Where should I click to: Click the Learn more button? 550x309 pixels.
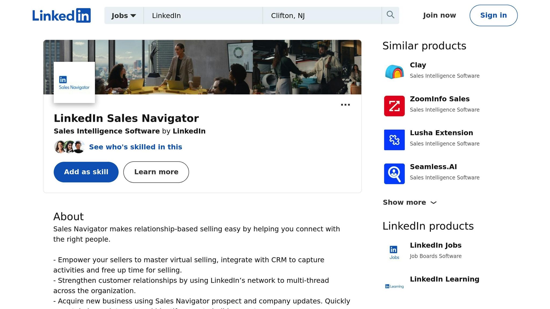(x=156, y=172)
